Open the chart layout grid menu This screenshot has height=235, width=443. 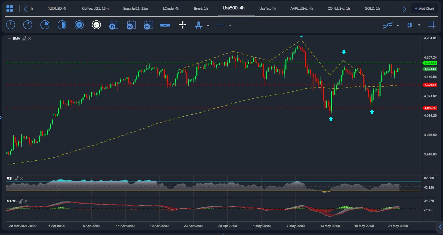coord(10,9)
